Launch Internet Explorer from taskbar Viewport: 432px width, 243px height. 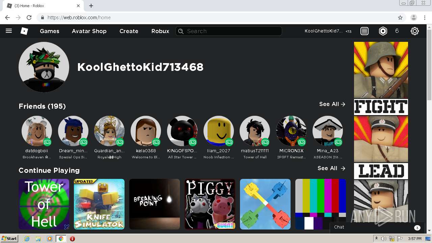coord(27,239)
